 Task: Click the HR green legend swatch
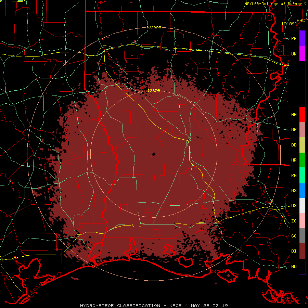click(x=302, y=160)
